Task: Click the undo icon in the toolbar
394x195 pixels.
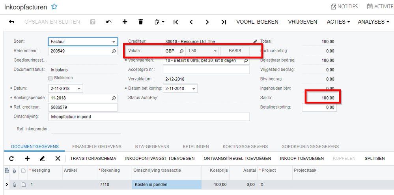Action: point(109,22)
